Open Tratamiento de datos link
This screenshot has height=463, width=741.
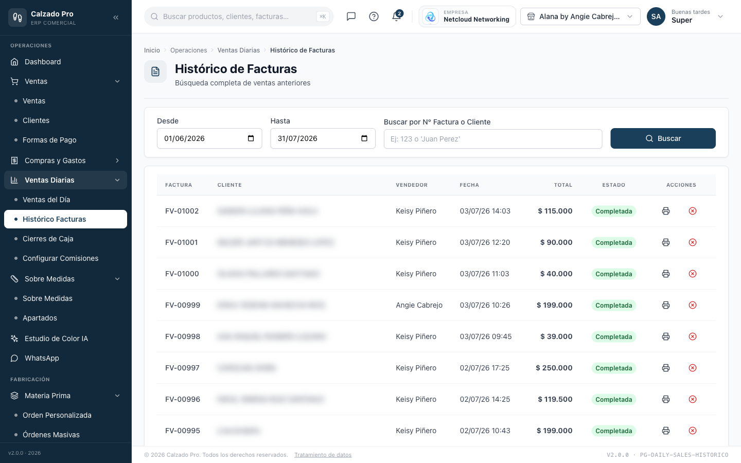(x=323, y=455)
